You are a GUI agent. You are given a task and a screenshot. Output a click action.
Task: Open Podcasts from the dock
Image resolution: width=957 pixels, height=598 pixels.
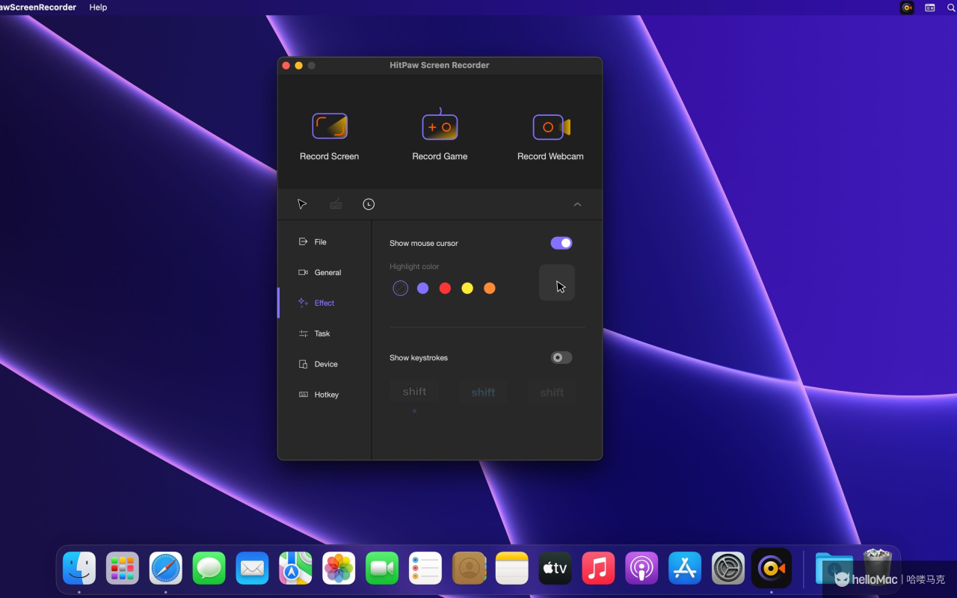click(641, 568)
